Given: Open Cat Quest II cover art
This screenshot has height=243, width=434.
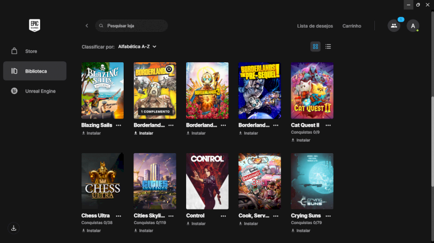Looking at the screenshot, I should [x=312, y=90].
